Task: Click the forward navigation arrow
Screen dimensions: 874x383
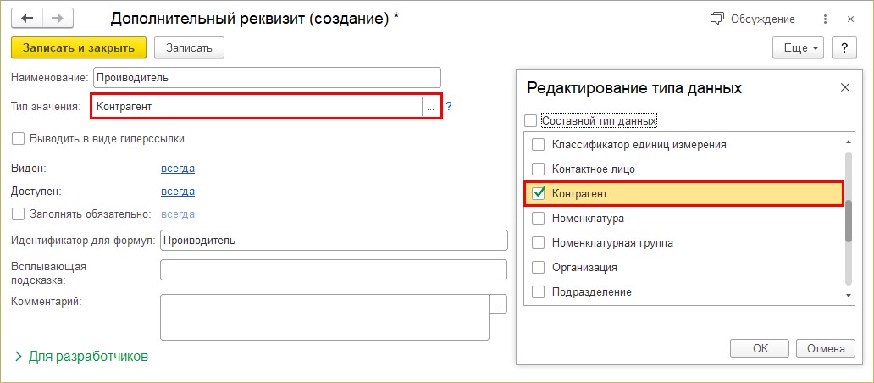Action: [x=58, y=18]
